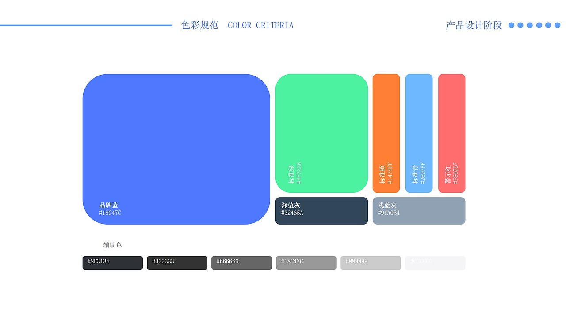Select the 深蓝灰 #32465A swatch
Screen dimensions: 566x316
click(321, 211)
